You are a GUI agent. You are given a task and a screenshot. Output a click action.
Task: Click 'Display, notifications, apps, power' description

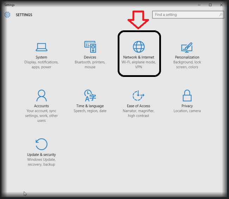click(x=41, y=65)
